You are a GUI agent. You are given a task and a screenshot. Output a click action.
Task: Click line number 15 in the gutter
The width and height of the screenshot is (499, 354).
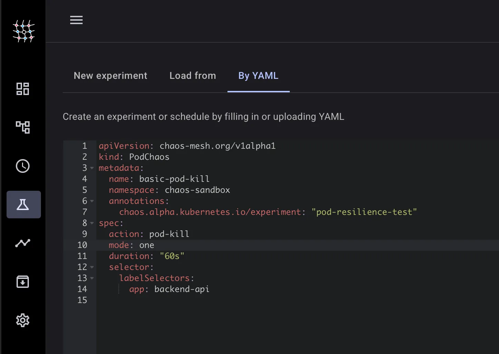(x=82, y=300)
